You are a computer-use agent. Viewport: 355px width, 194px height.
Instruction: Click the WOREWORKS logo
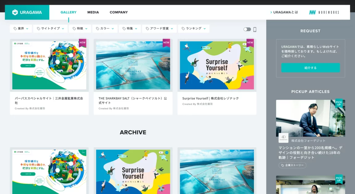click(x=324, y=12)
